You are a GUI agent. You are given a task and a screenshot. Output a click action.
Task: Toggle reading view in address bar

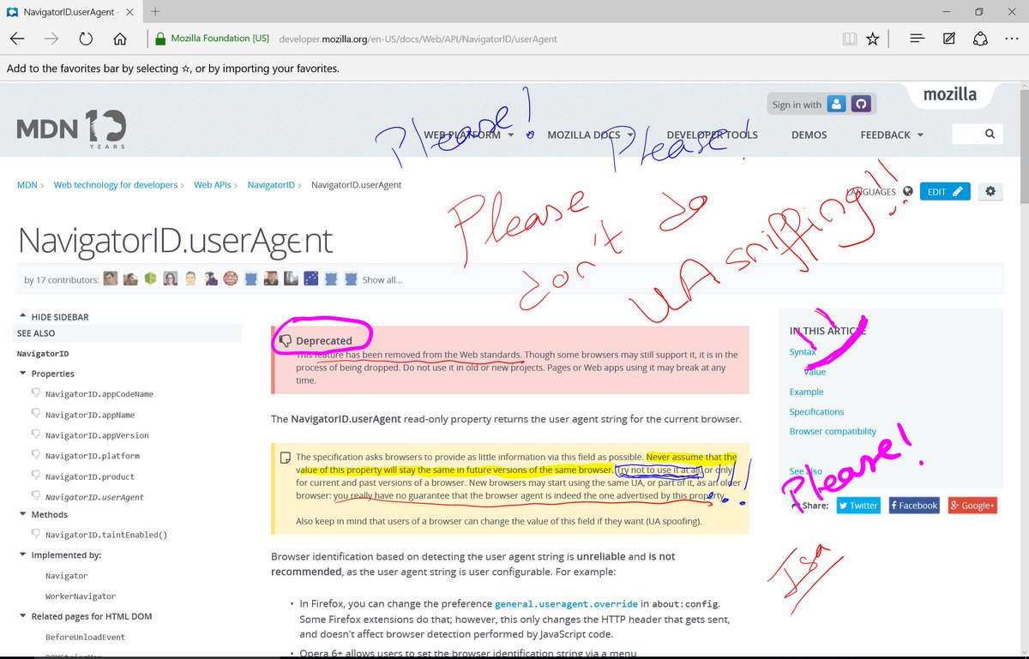[x=849, y=39]
